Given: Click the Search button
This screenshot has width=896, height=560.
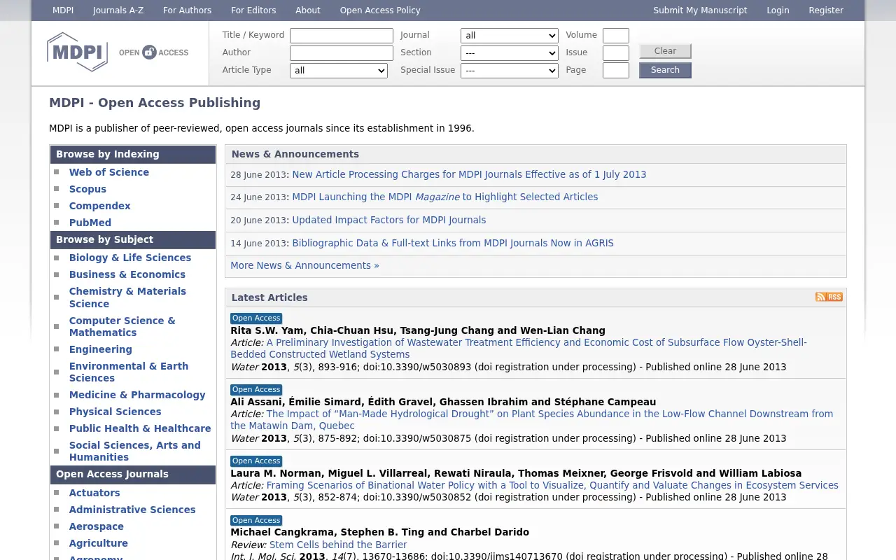Looking at the screenshot, I should (665, 70).
